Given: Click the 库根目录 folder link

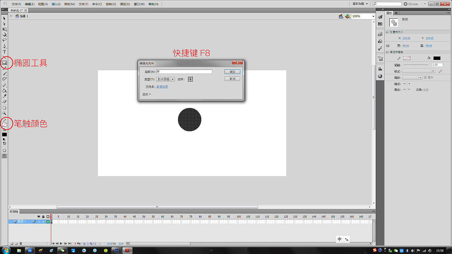Looking at the screenshot, I should tap(162, 87).
